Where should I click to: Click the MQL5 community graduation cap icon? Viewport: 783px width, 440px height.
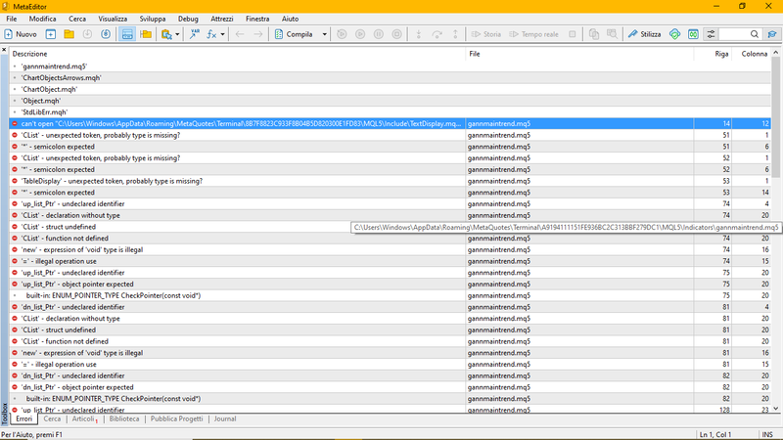click(774, 34)
